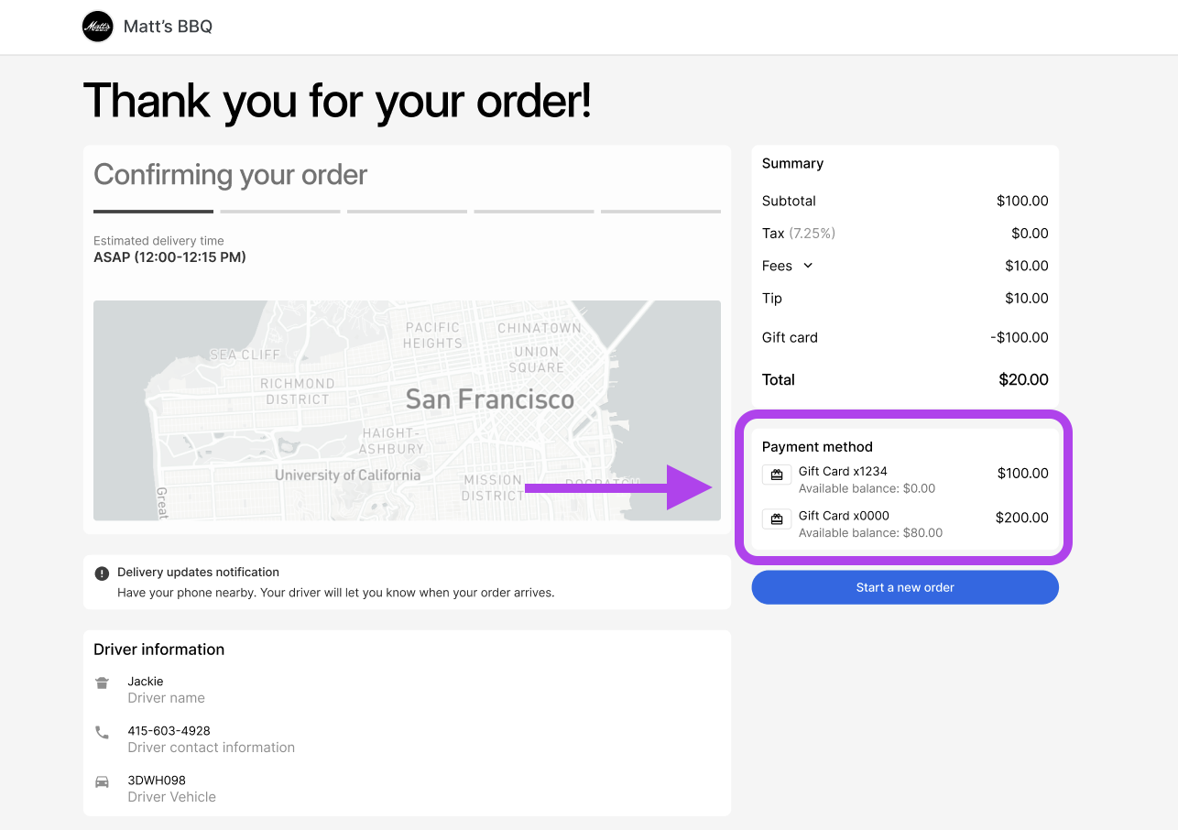Viewport: 1178px width, 830px height.
Task: Click the driver name icon next to Jackie
Action: point(102,683)
